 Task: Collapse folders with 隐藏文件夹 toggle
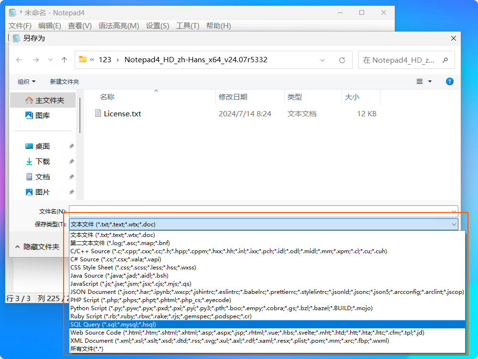[37, 247]
